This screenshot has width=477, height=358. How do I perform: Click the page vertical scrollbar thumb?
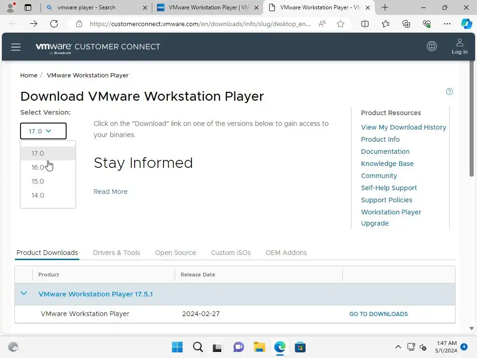[471, 119]
